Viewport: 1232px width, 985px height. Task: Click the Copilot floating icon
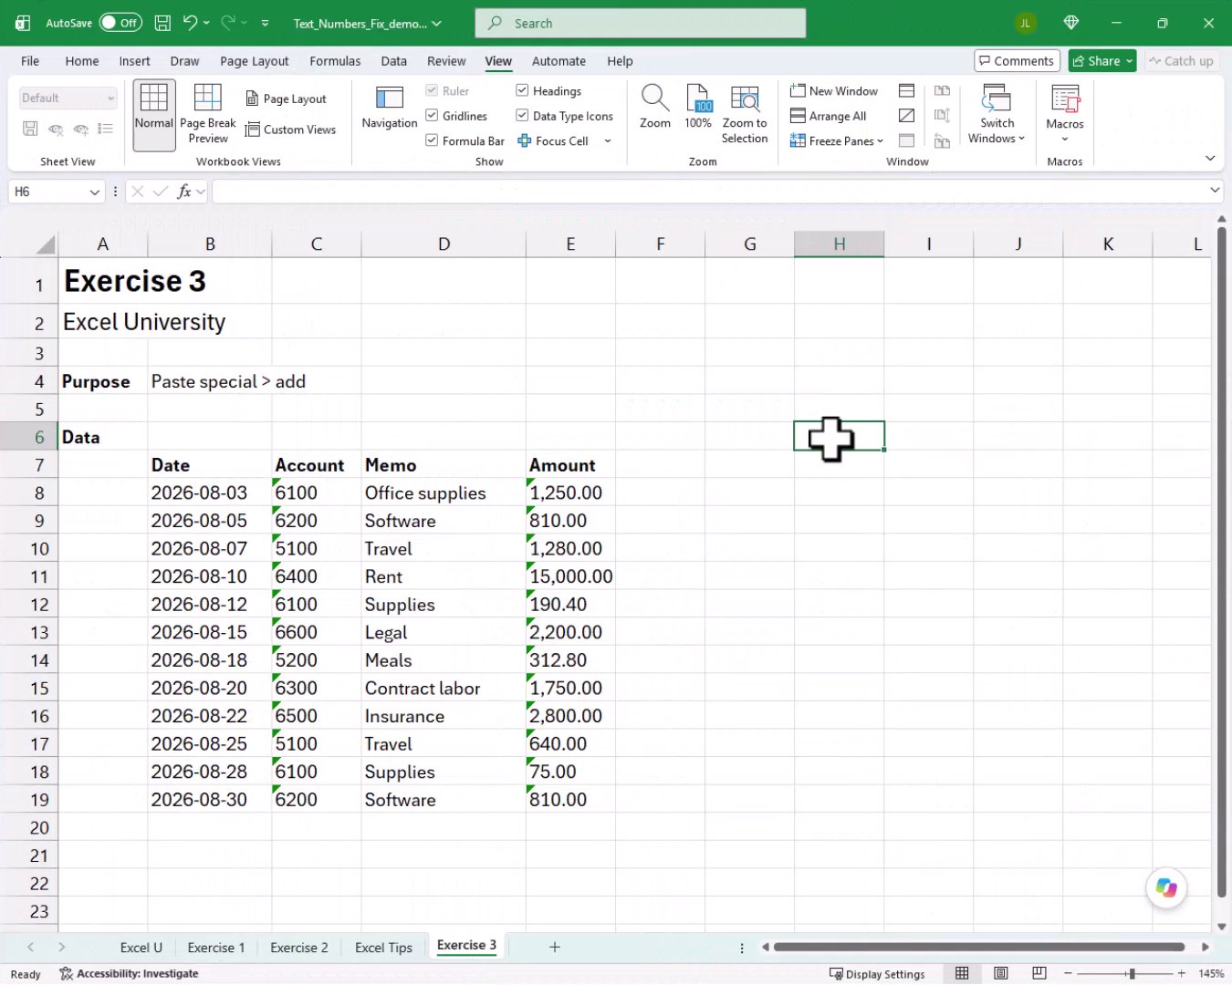(x=1166, y=887)
